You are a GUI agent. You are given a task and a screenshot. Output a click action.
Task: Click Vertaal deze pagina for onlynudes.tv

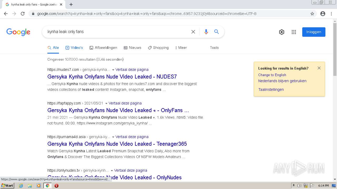(x=131, y=170)
